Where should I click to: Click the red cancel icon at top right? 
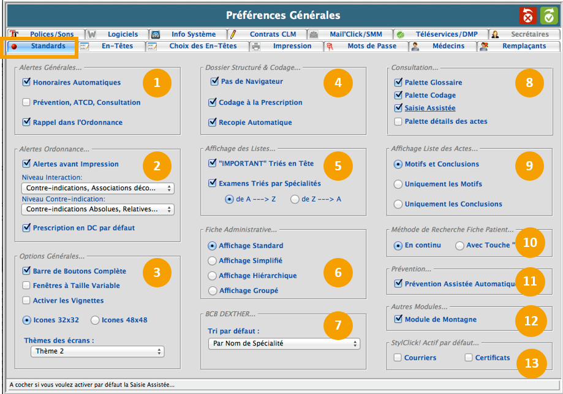527,15
